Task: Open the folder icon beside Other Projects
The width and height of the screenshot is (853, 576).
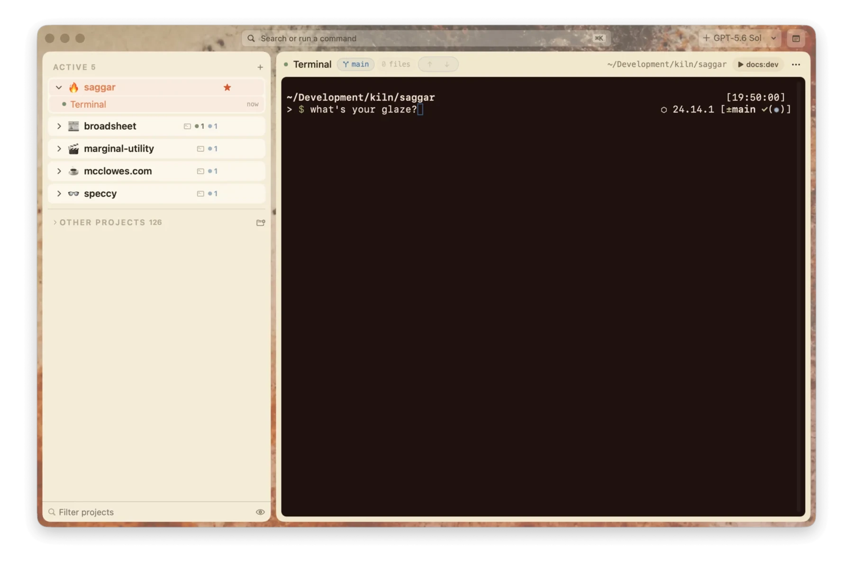Action: click(x=260, y=222)
